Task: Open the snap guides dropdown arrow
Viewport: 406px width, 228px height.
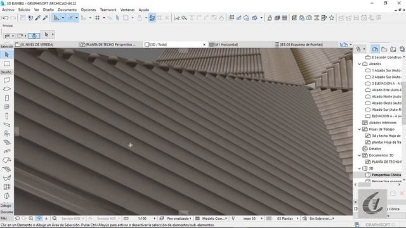Action: point(77,18)
